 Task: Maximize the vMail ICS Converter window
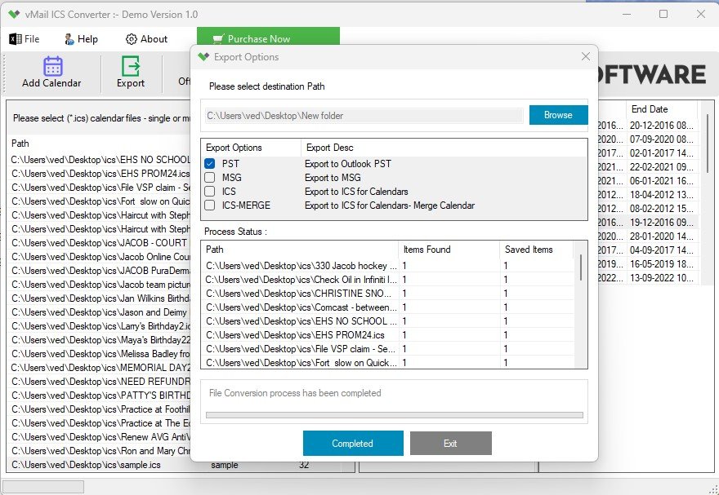click(663, 14)
